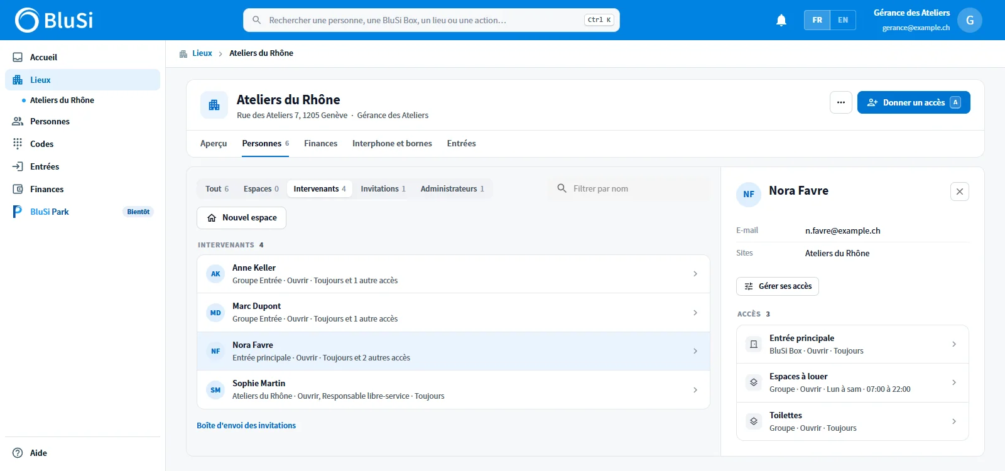1005x471 pixels.
Task: Switch to the Aperçu tab
Action: point(214,144)
